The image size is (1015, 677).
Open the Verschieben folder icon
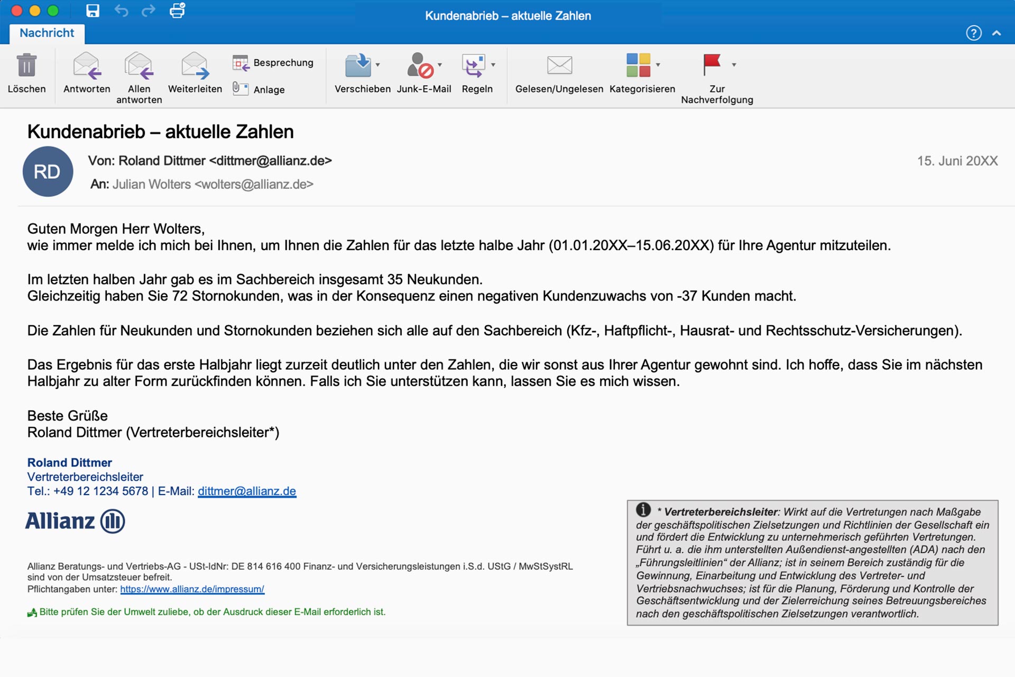tap(358, 66)
